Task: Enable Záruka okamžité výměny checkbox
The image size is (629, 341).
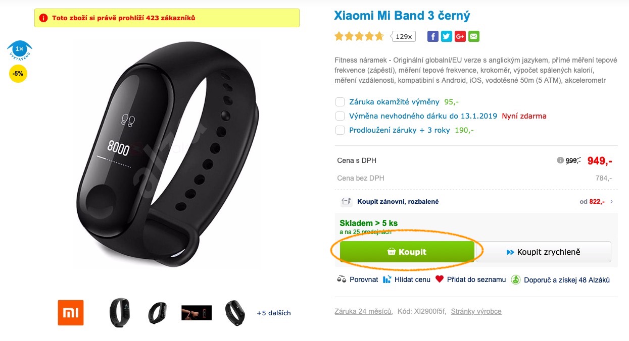Action: (340, 102)
